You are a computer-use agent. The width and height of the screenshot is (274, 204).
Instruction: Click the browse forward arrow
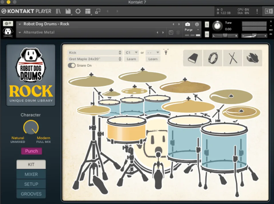click(x=117, y=11)
